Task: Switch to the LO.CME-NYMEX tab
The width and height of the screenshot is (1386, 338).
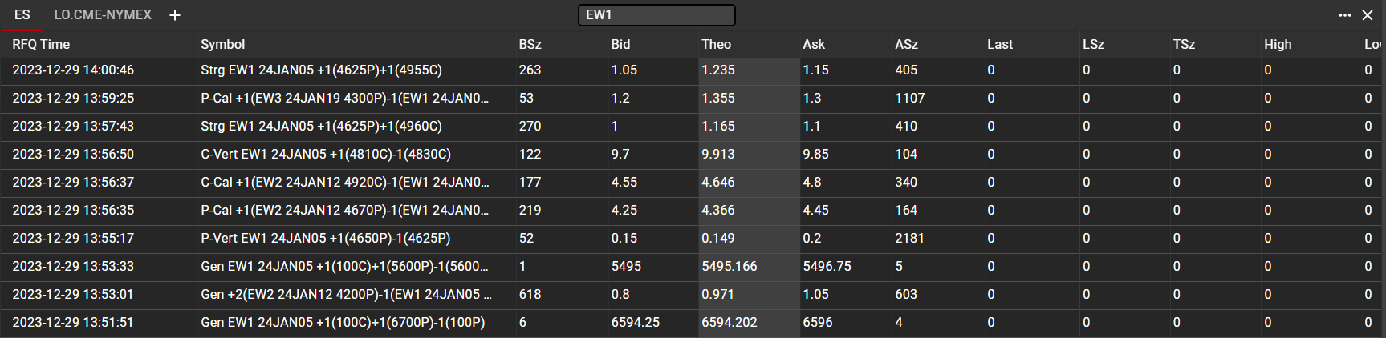Action: point(103,15)
